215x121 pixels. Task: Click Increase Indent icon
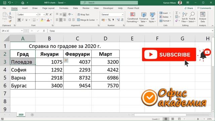coord(74,20)
